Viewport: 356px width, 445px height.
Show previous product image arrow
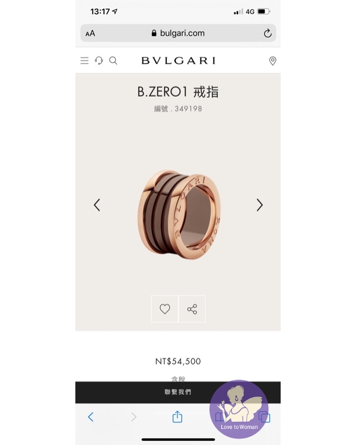97,205
